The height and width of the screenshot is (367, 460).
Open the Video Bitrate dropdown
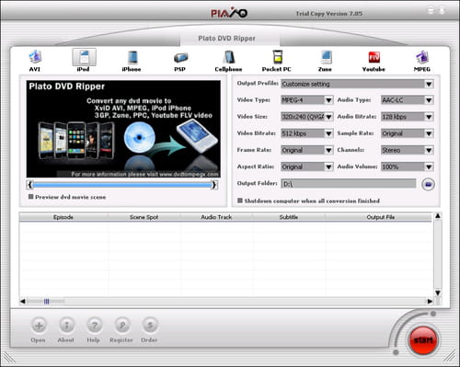click(328, 133)
